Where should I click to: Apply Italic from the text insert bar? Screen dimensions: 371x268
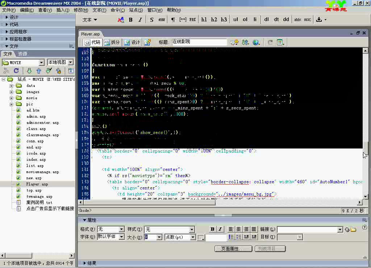[140, 20]
